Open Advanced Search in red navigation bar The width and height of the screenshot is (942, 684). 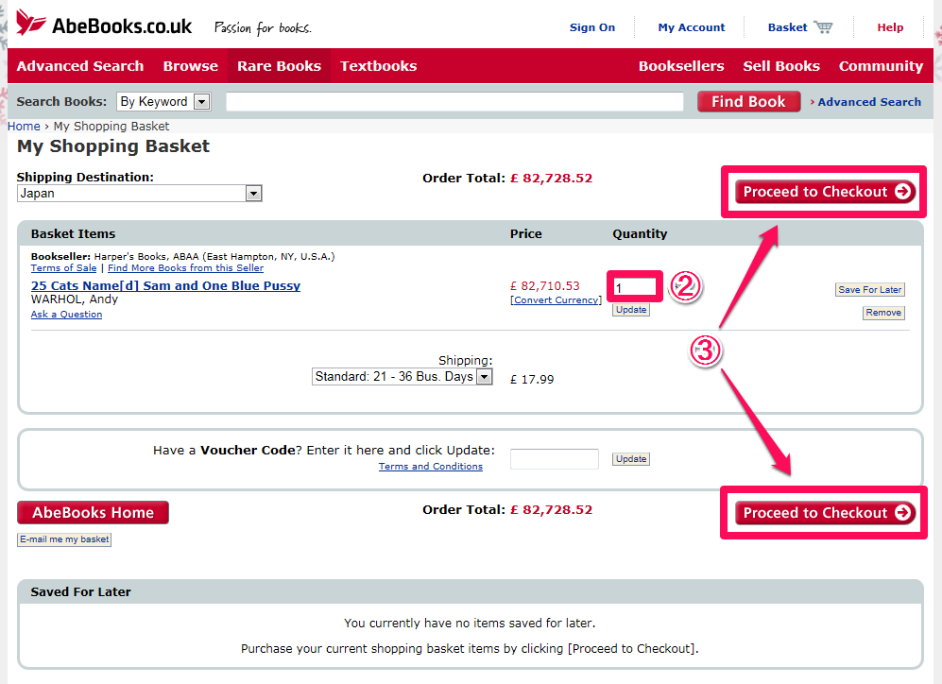pos(80,66)
